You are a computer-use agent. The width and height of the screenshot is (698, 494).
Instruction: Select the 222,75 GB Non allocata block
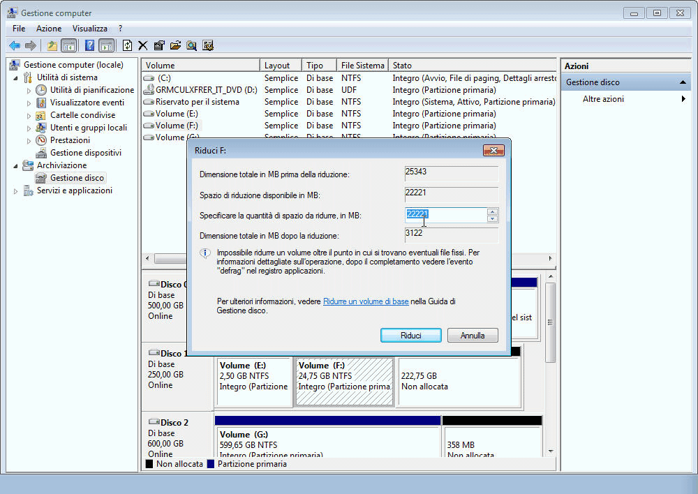(x=459, y=382)
